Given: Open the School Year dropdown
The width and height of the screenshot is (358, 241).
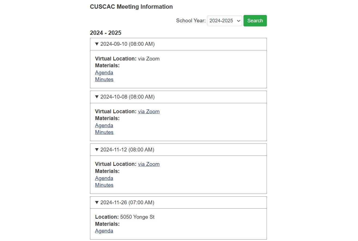Looking at the screenshot, I should [224, 21].
